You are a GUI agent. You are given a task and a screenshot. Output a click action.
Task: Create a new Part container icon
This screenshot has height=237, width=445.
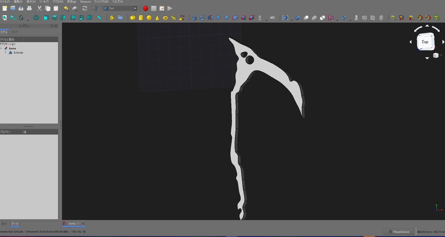pos(112,17)
